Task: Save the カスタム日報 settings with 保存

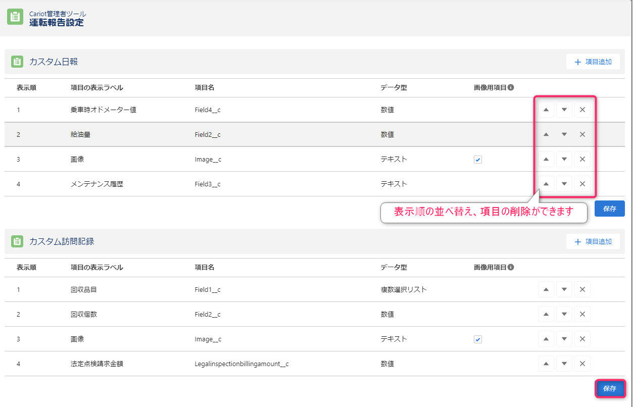Action: click(x=609, y=209)
